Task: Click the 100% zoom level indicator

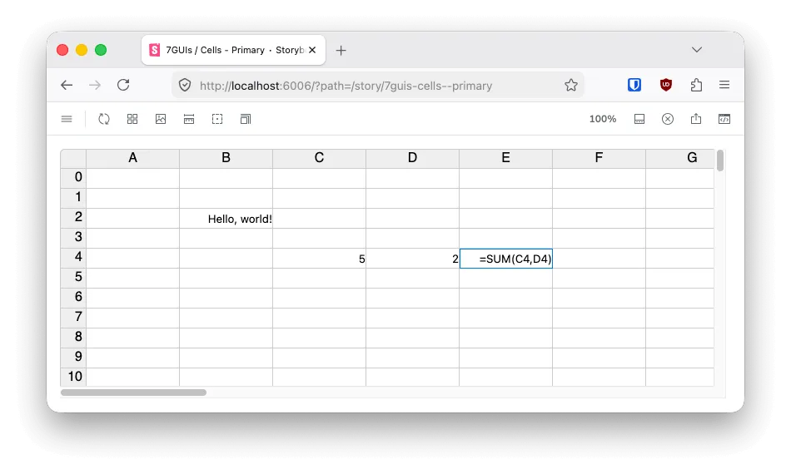Action: pyautogui.click(x=603, y=119)
